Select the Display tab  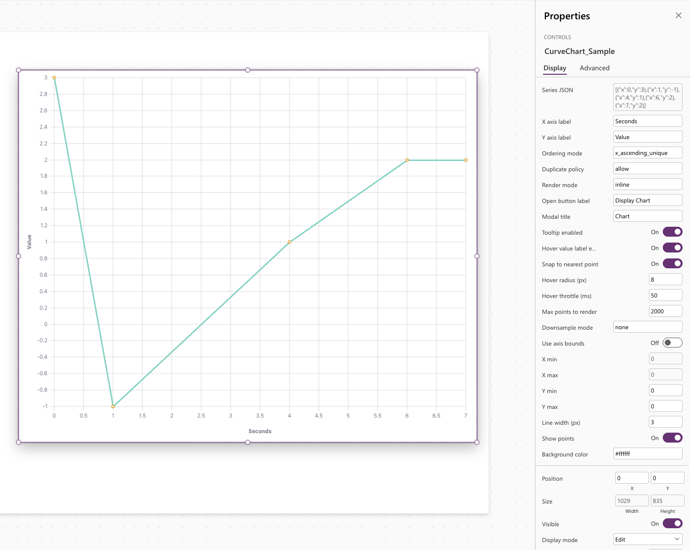[555, 68]
